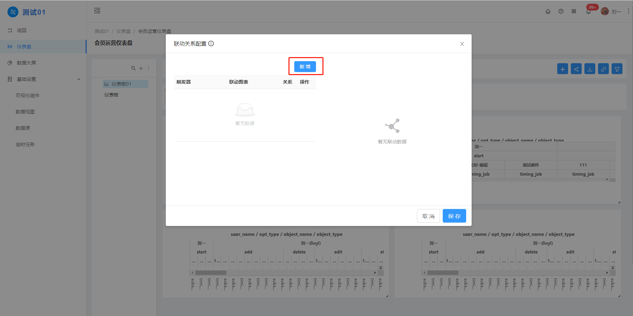Click the 111 cell in the right table
Screen dimensions: 633x316
[583, 165]
